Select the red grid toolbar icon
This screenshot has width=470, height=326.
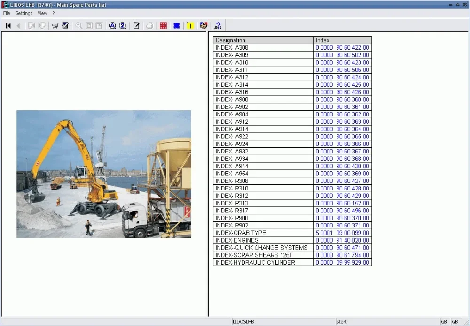(163, 25)
